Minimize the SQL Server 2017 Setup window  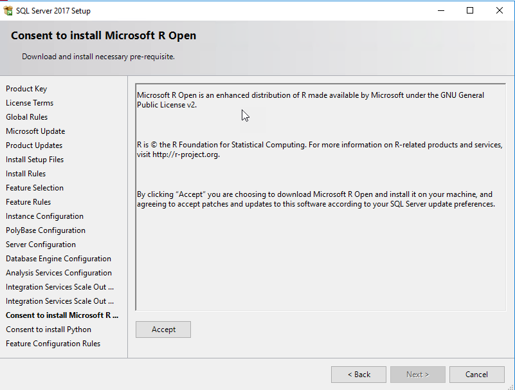pyautogui.click(x=440, y=10)
